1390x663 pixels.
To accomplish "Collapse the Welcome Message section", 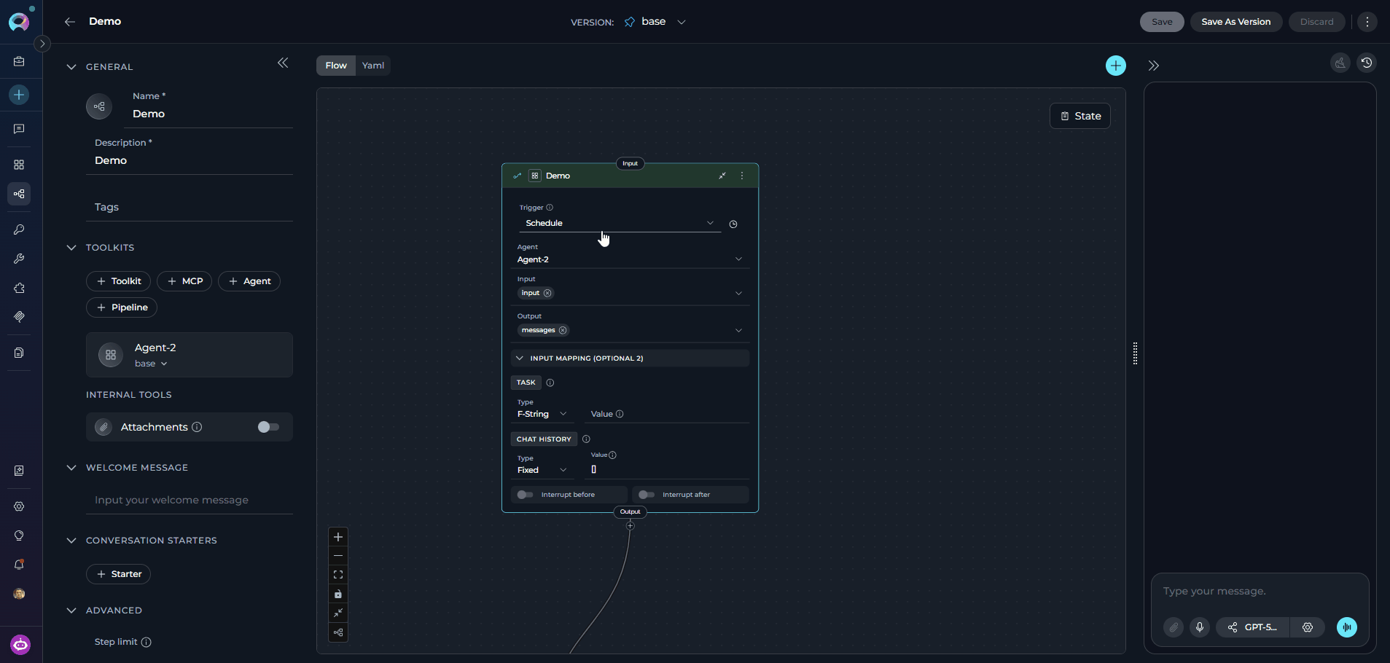I will tap(71, 468).
